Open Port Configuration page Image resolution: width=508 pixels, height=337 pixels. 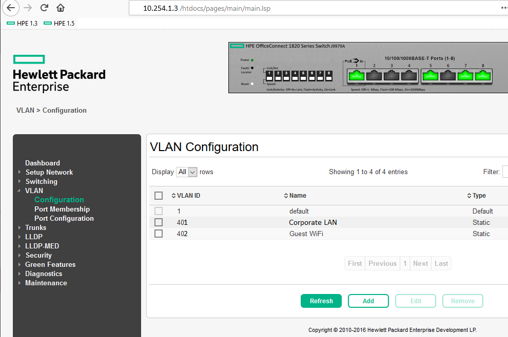pyautogui.click(x=64, y=218)
